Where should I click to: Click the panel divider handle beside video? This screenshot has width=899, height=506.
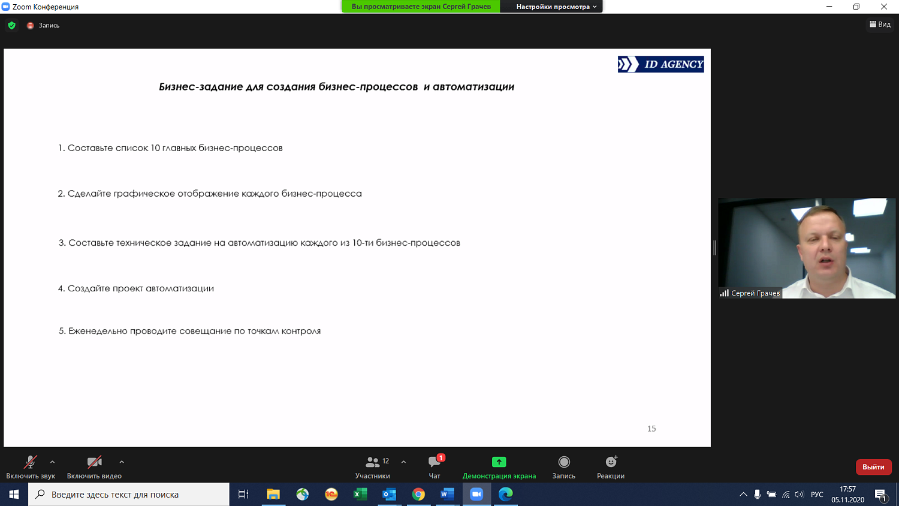pos(714,248)
